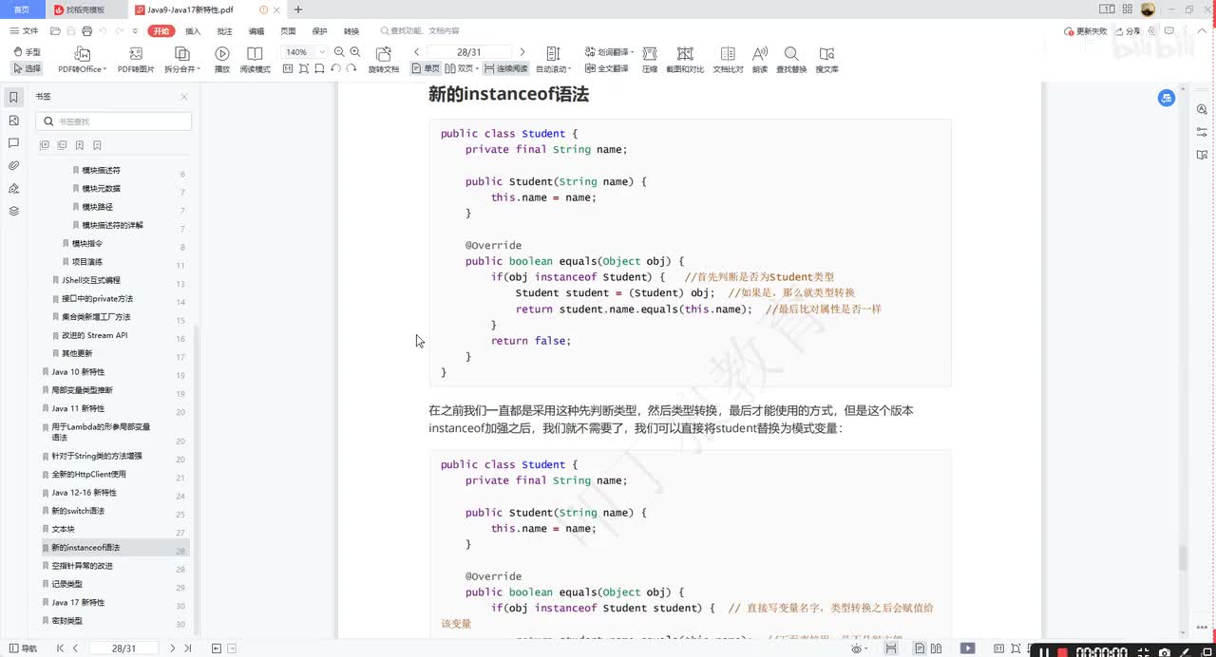
Task: Click the 分享 share button
Action: pyautogui.click(x=1128, y=31)
